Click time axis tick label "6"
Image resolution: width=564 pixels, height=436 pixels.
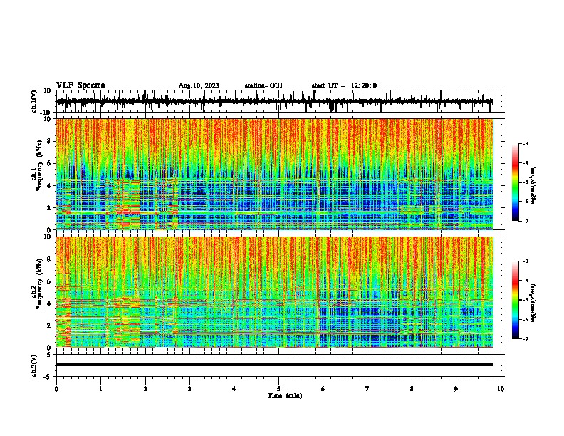323,389
